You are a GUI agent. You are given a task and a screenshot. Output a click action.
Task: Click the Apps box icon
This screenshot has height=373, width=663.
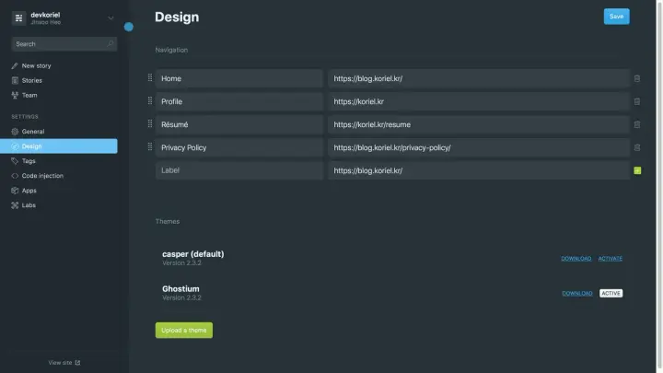coord(15,191)
